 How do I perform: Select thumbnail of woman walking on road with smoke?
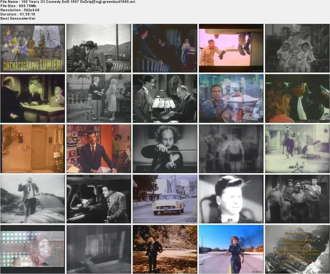tap(231, 250)
